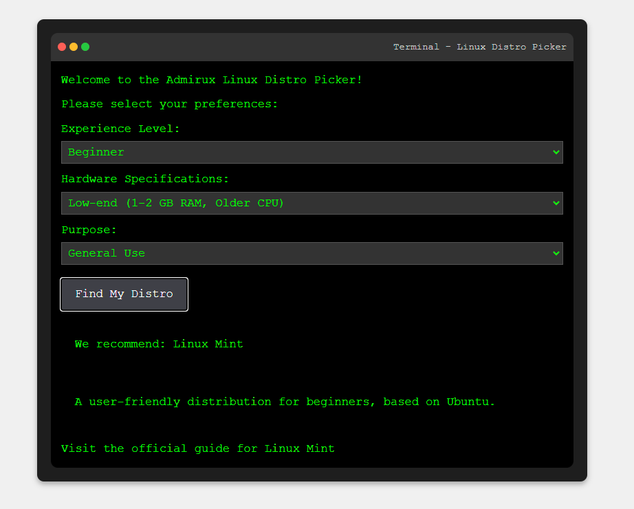Click the 'Hardware Specifications:' label
The height and width of the screenshot is (509, 634).
(x=145, y=179)
